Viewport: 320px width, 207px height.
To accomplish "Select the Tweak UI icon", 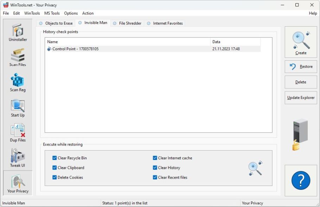I will click(18, 158).
